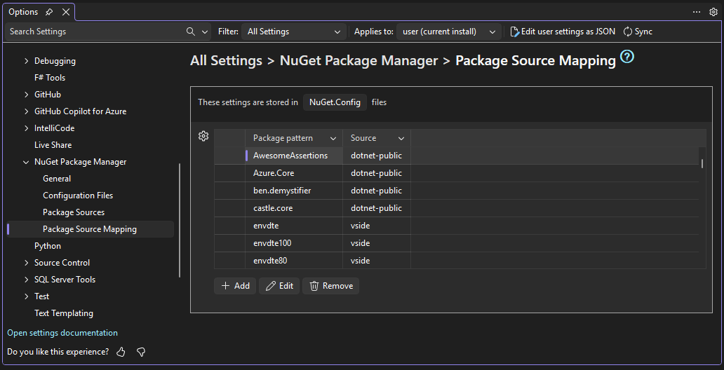Click the NuGet.Config file chip

pyautogui.click(x=335, y=102)
